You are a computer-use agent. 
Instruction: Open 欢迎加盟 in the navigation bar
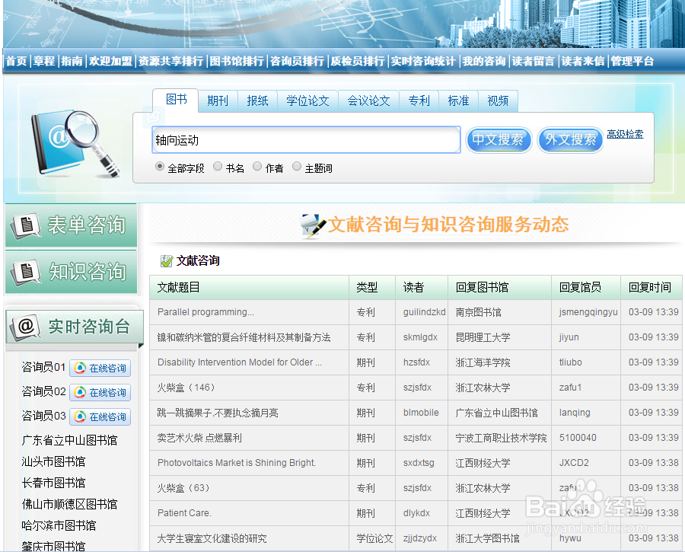pyautogui.click(x=110, y=61)
